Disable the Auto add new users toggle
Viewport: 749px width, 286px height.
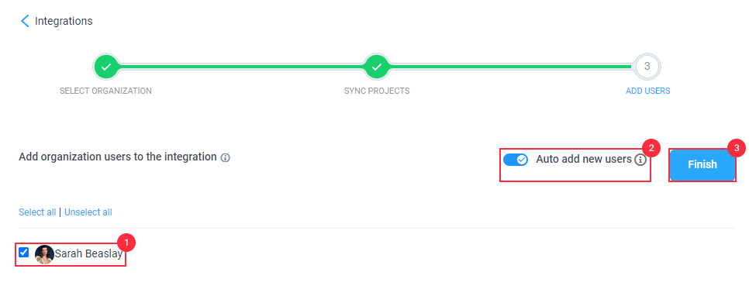tap(516, 160)
